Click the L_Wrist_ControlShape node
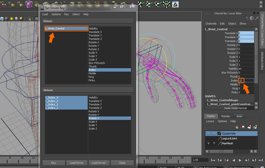 pyautogui.click(x=223, y=100)
